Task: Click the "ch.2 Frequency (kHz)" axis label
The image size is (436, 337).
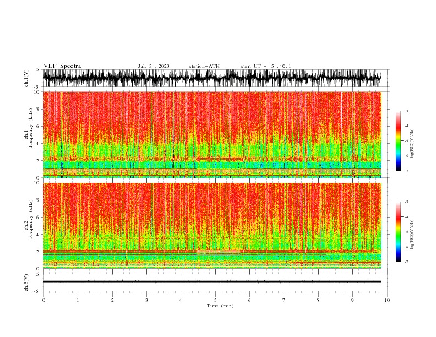Action: tap(29, 219)
